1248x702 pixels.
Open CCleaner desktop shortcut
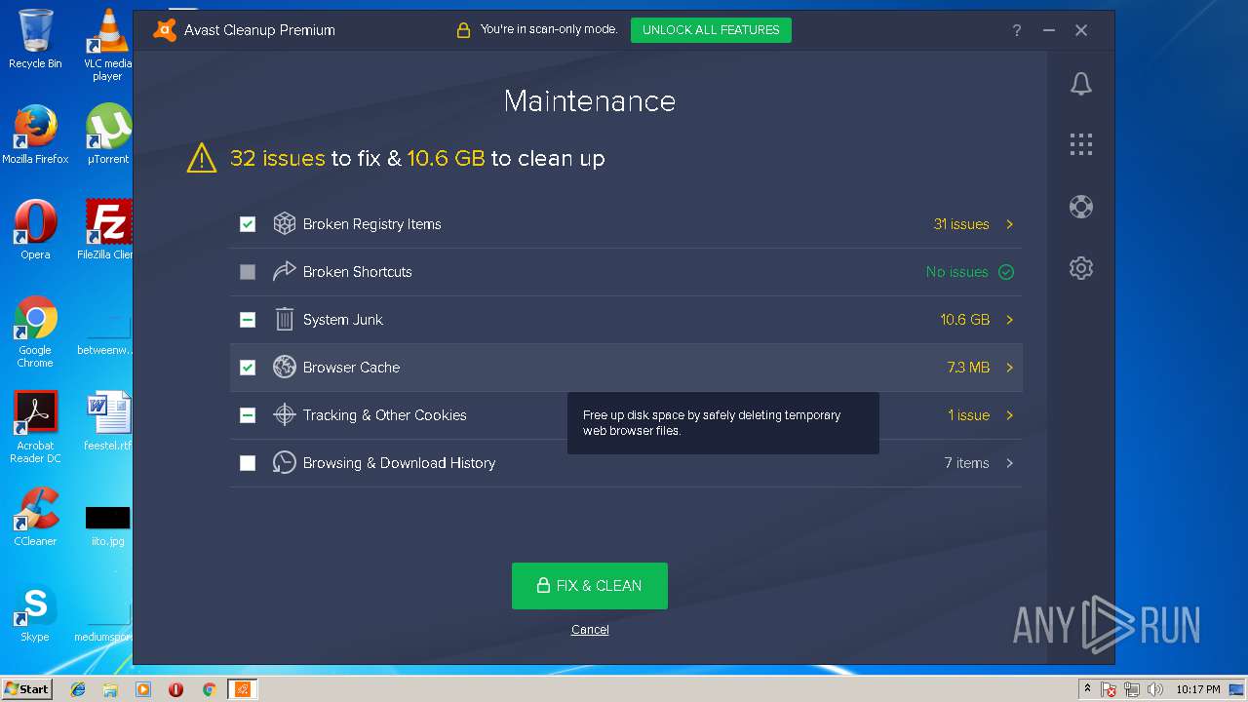point(35,517)
